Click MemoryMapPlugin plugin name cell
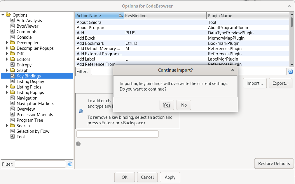The image size is (295, 184). pyautogui.click(x=248, y=38)
